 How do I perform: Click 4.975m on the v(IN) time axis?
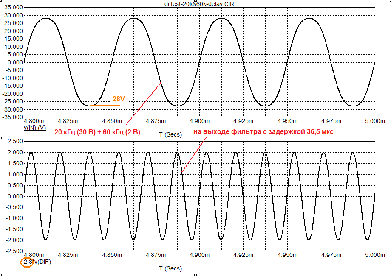pyautogui.click(x=331, y=121)
